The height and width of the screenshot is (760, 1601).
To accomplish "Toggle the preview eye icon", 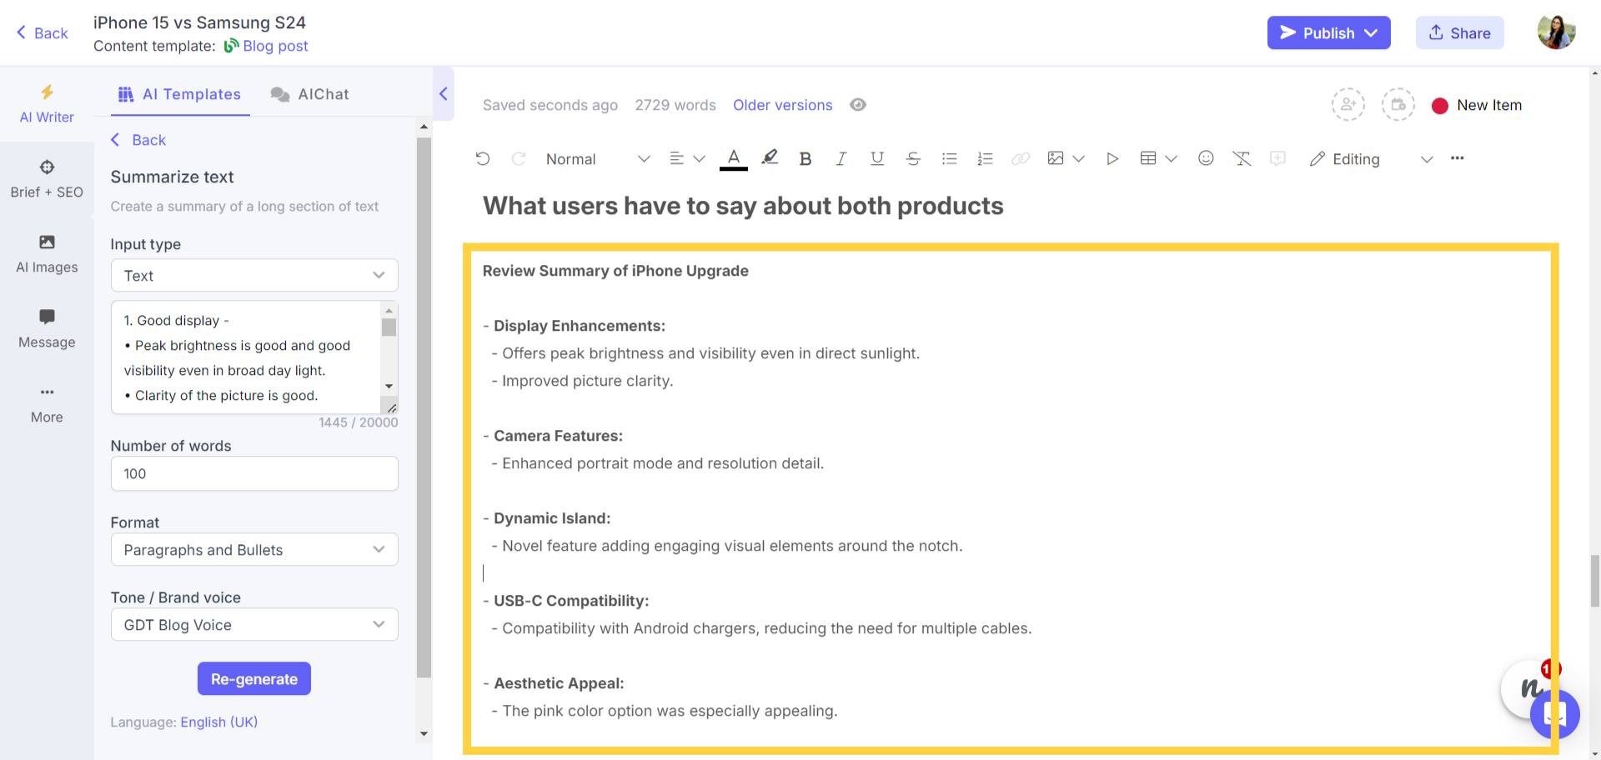I will pyautogui.click(x=858, y=105).
